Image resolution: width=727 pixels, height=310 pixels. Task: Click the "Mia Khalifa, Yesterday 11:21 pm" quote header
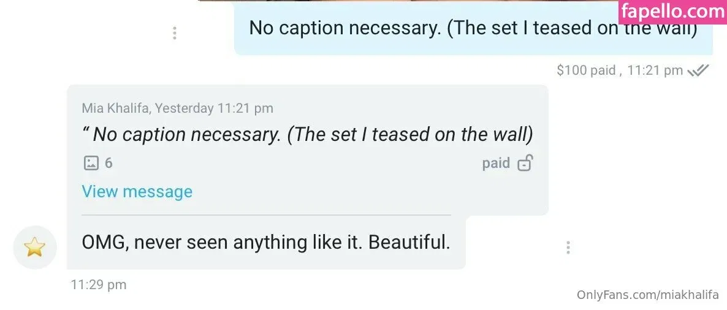coord(177,108)
